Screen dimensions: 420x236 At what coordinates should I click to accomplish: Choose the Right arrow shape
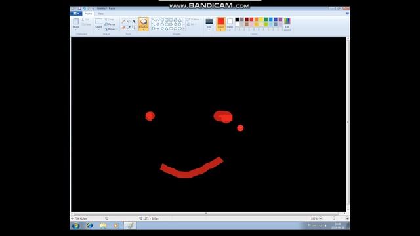[x=171, y=24]
